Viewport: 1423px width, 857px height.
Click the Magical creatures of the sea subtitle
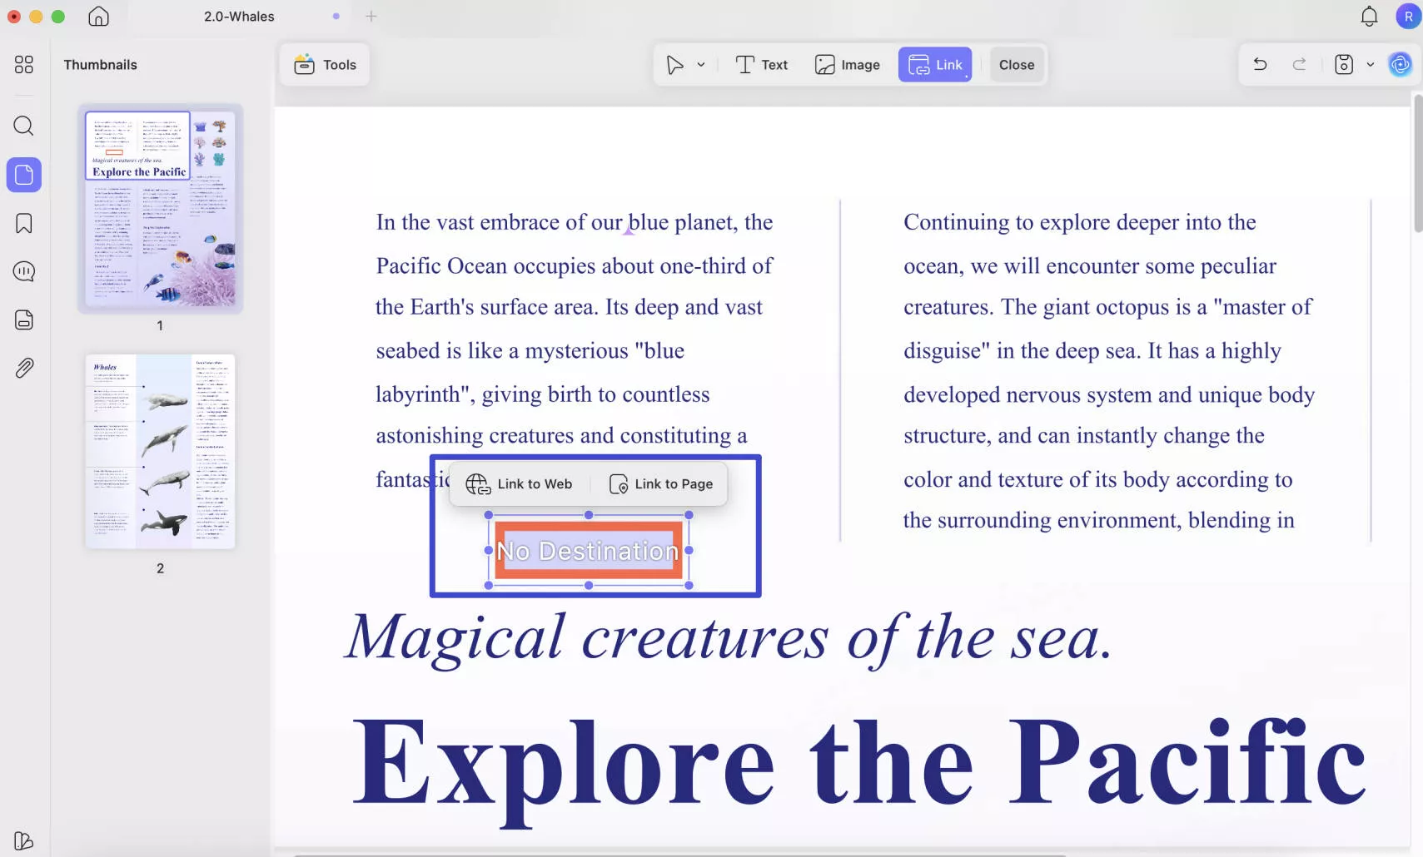tap(729, 639)
